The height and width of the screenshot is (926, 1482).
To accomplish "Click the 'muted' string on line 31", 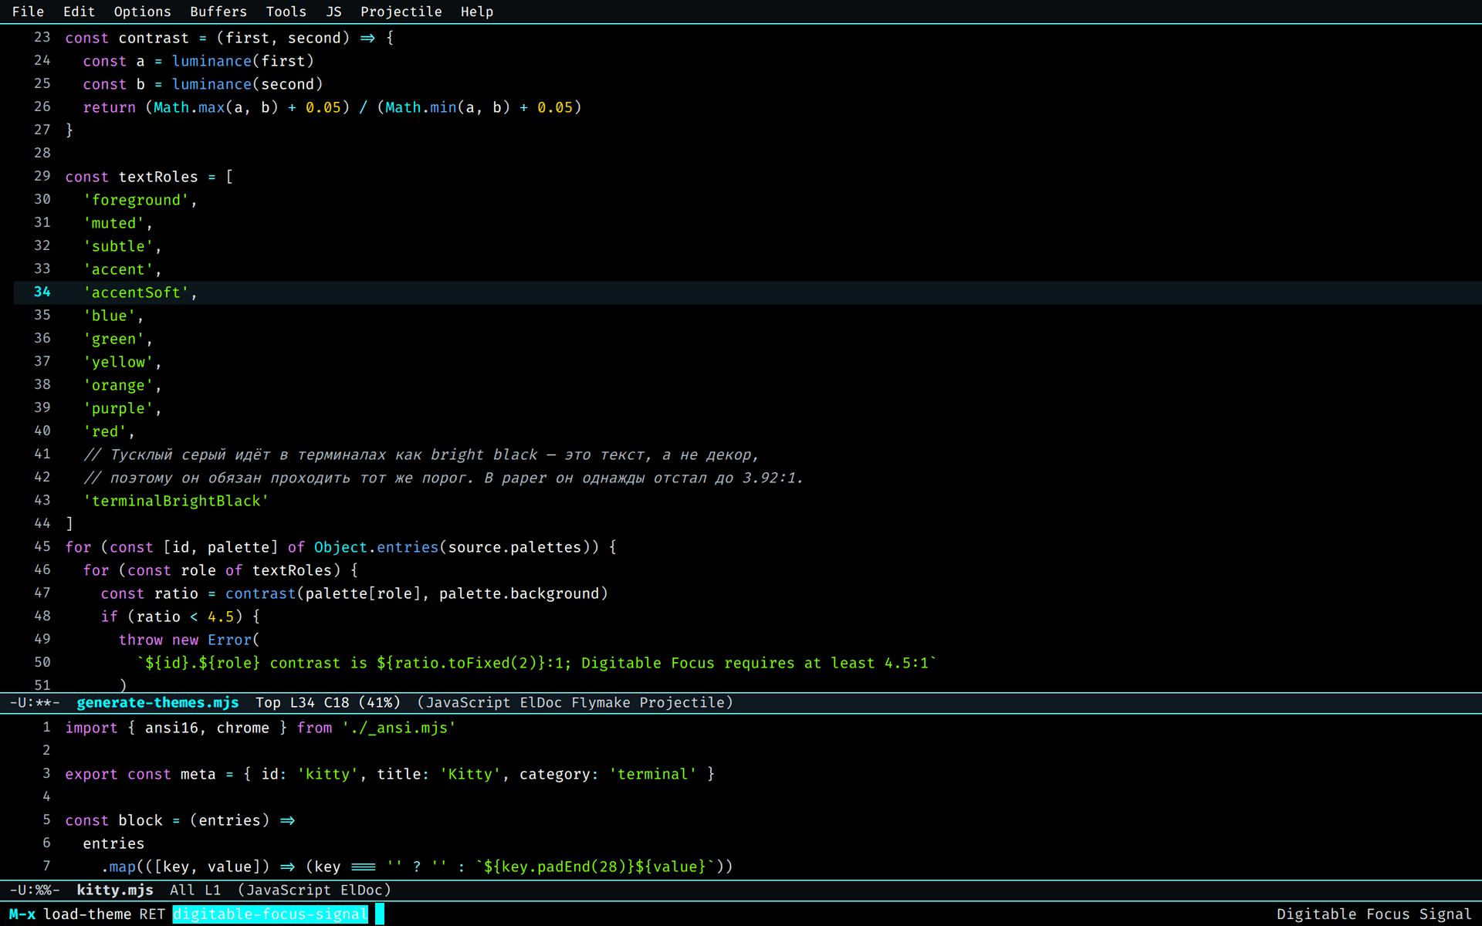I will [x=113, y=223].
